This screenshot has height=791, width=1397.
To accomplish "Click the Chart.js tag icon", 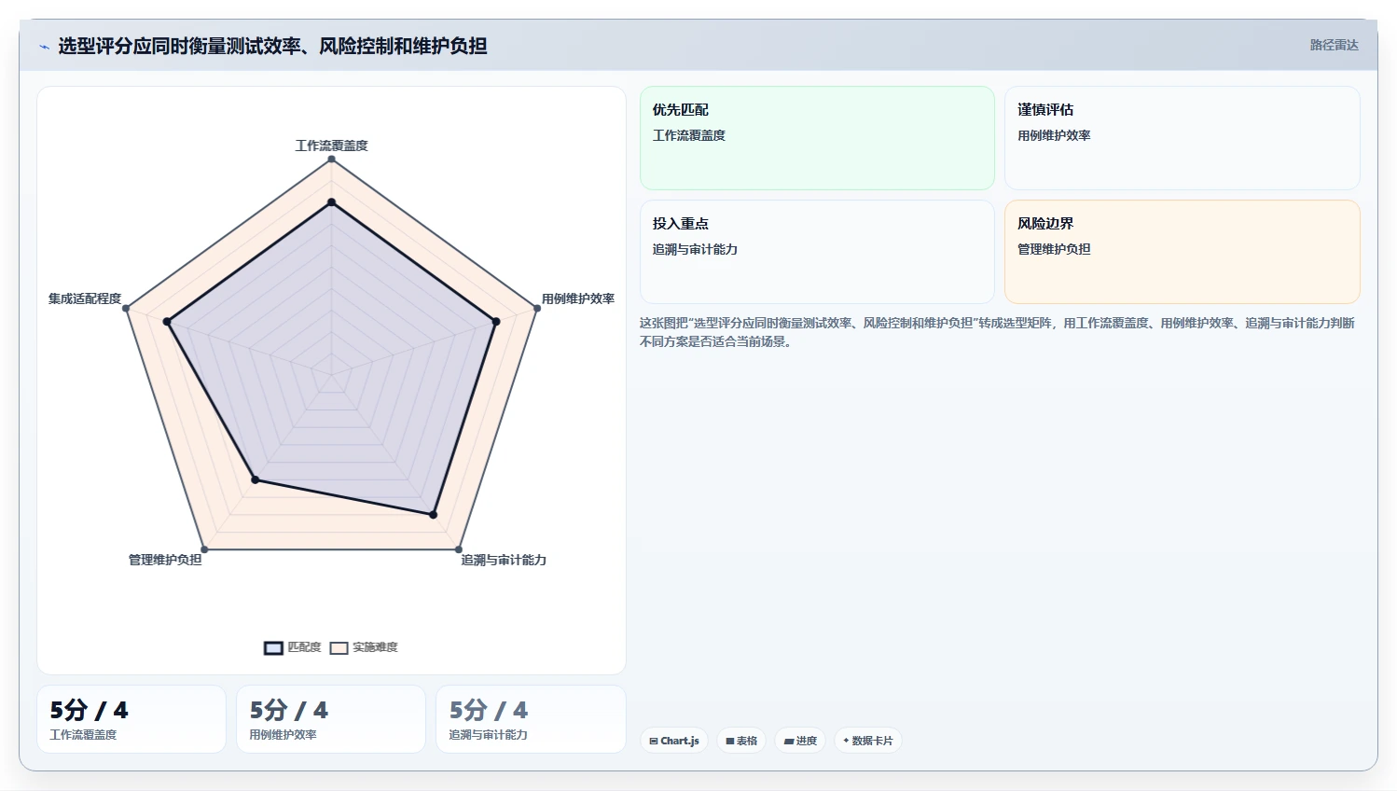I will pyautogui.click(x=654, y=741).
